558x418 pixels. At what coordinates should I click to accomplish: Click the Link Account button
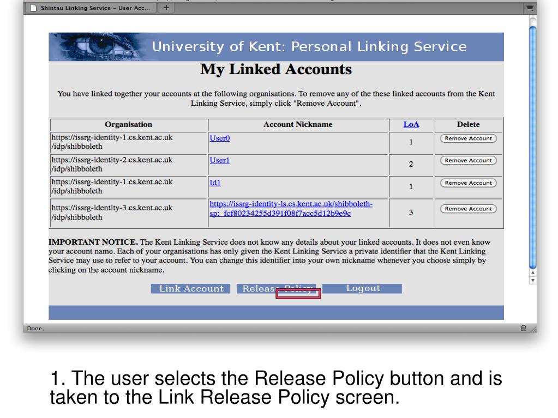pos(190,289)
